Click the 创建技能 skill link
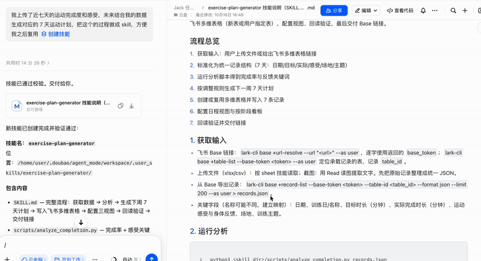Screen dimensions: 481x261 click(x=56, y=34)
